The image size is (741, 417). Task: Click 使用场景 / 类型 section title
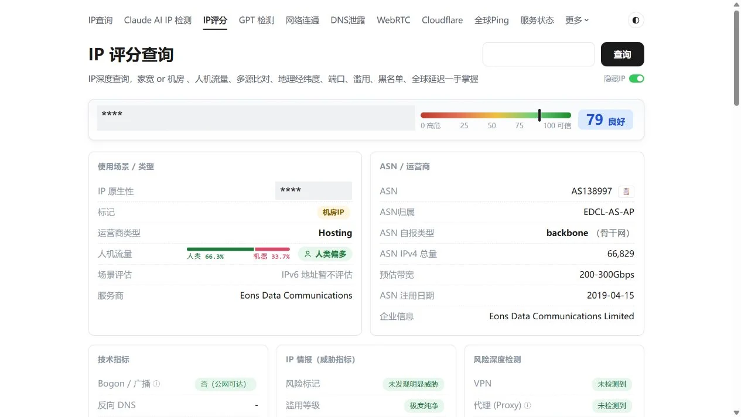tap(126, 166)
